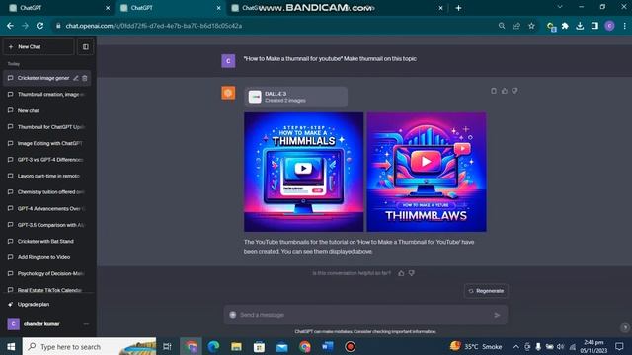Delete the Cricketer image chat with the trash icon
This screenshot has width=632, height=355.
[x=85, y=78]
